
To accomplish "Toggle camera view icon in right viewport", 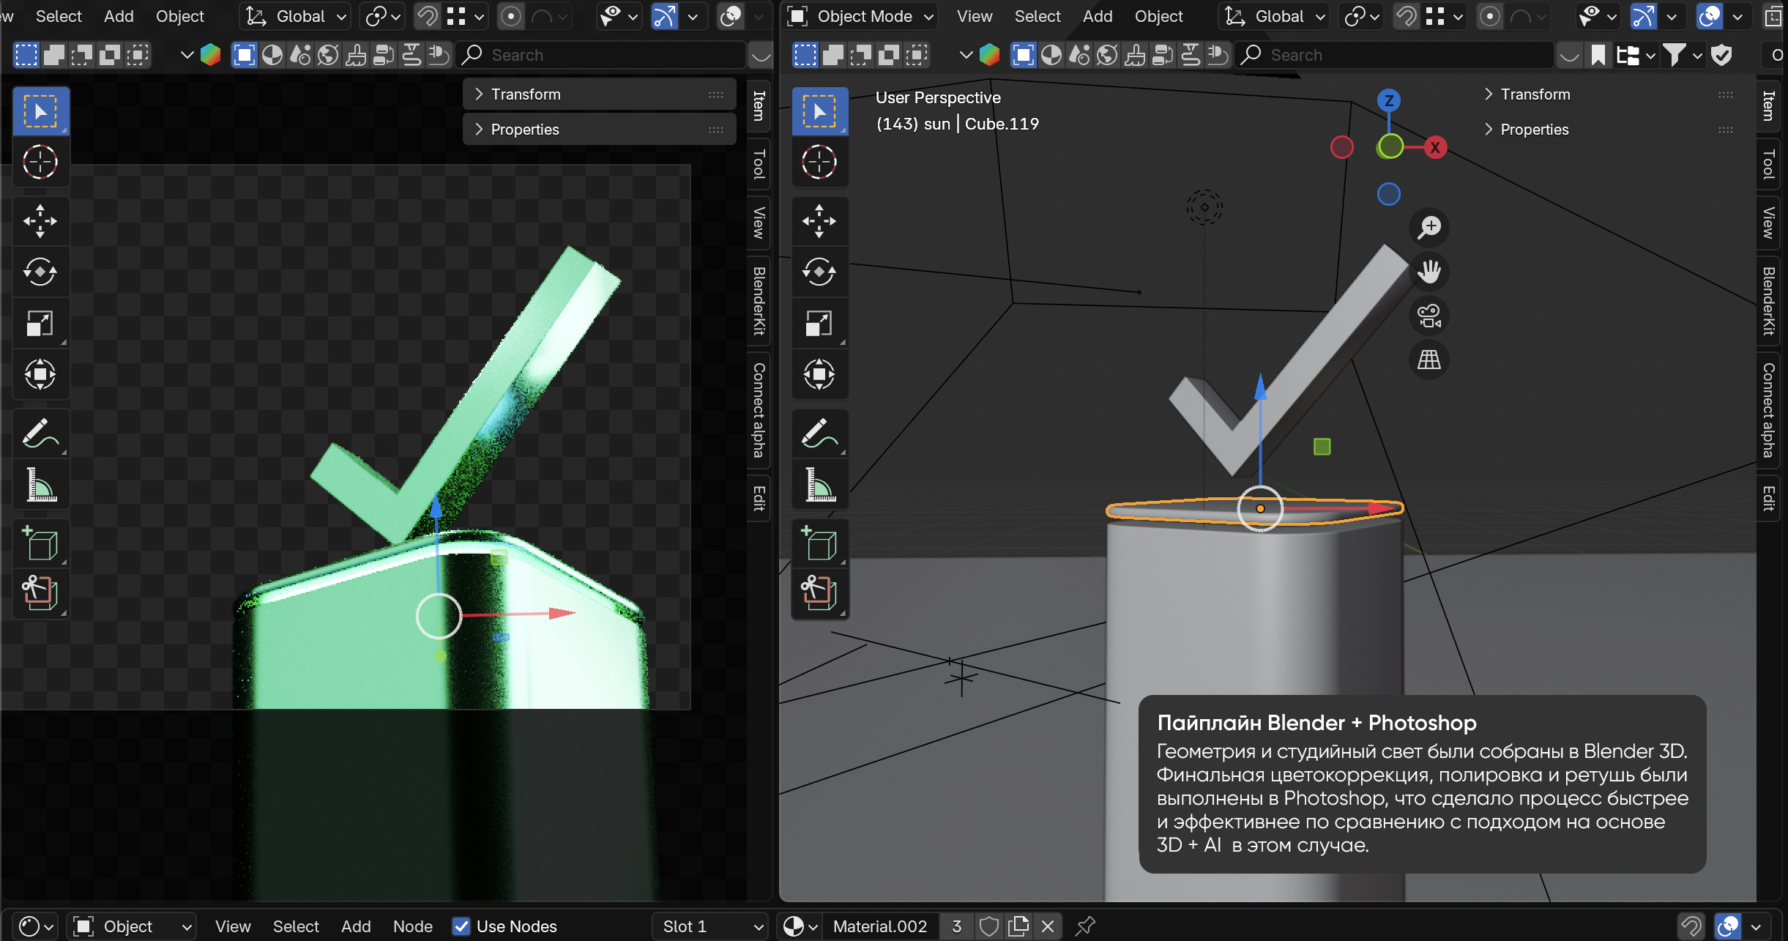I will click(x=1429, y=316).
